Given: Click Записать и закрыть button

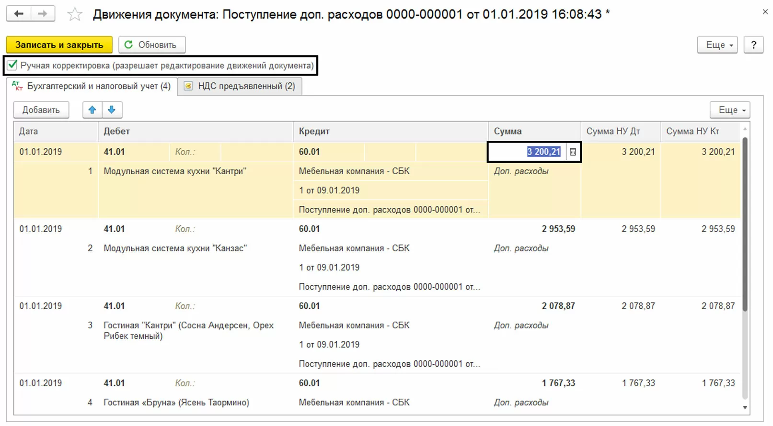Looking at the screenshot, I should pos(59,45).
